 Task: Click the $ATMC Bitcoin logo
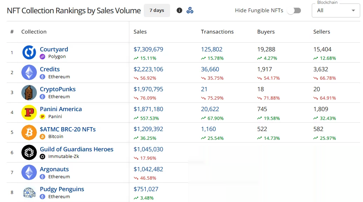29,132
